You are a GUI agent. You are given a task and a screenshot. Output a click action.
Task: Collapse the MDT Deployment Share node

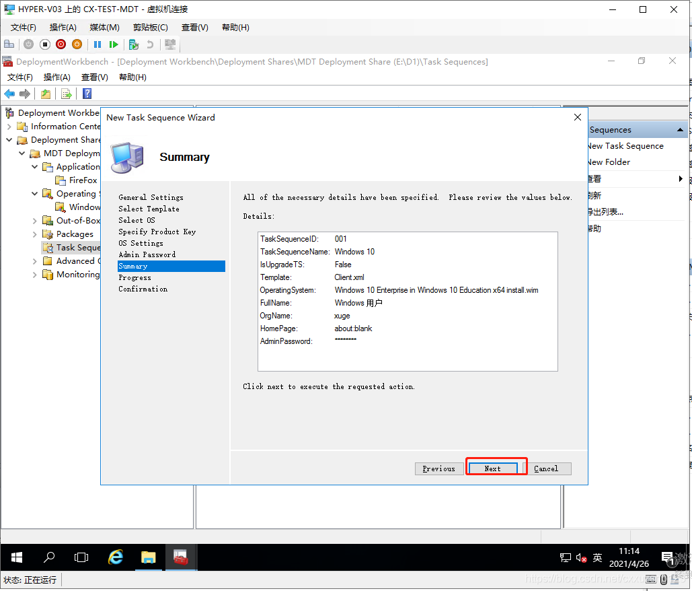click(x=22, y=153)
